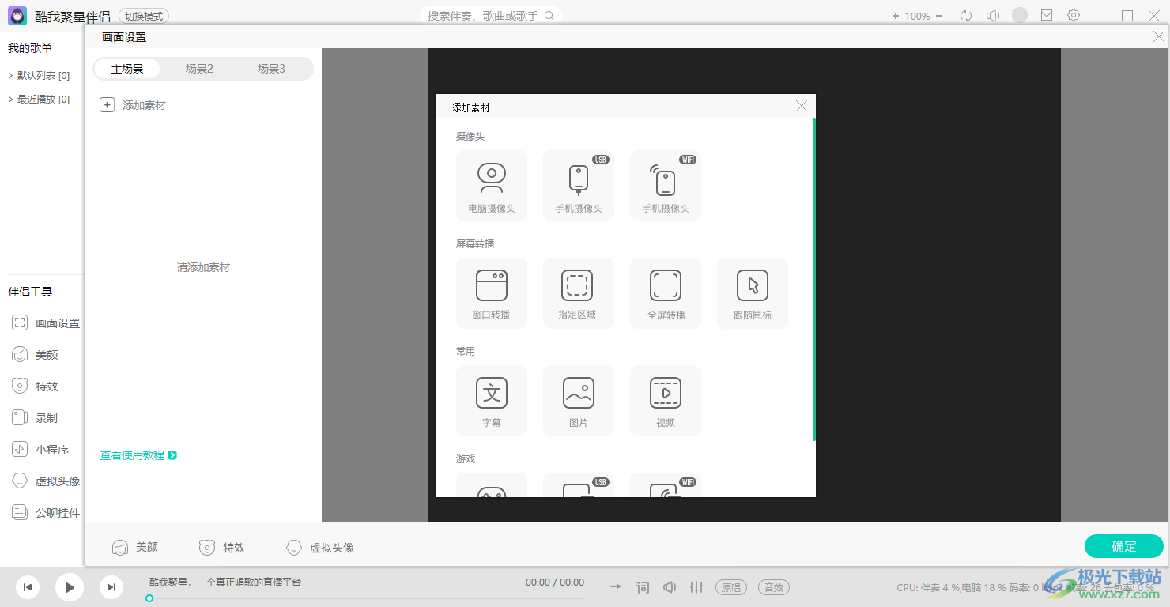1170x607 pixels.
Task: Open 小程序 mini program tool
Action: click(41, 450)
